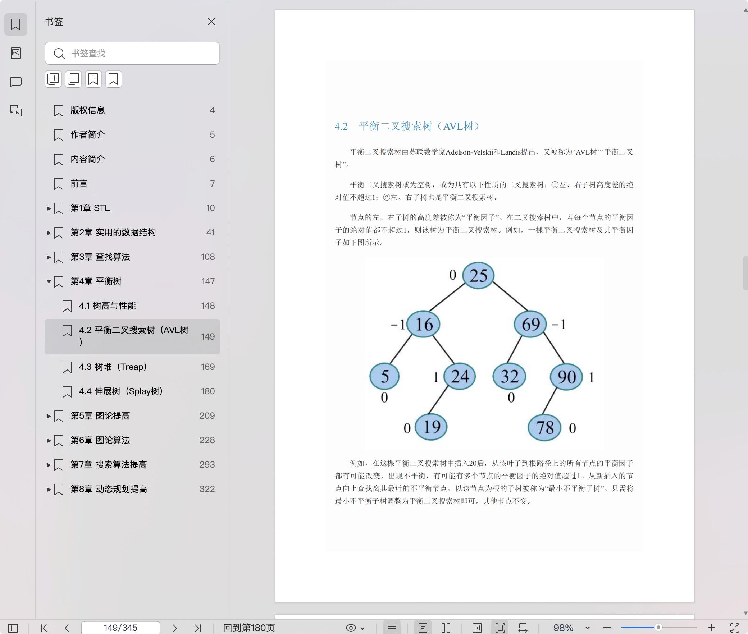Click the delete bookmark icon

pos(114,79)
